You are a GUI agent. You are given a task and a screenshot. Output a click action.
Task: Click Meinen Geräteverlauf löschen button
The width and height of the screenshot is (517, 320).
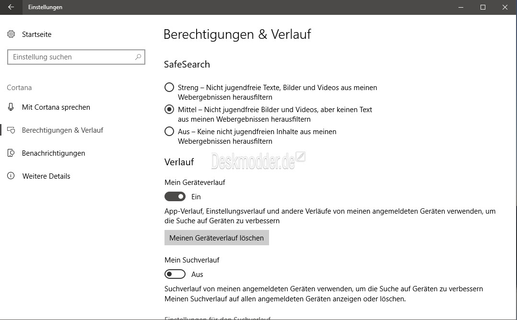(217, 238)
